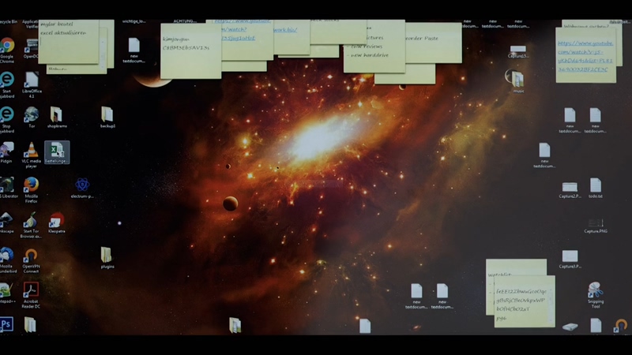Click the 'C8BM3EbSAV13s' line on the note

(186, 48)
